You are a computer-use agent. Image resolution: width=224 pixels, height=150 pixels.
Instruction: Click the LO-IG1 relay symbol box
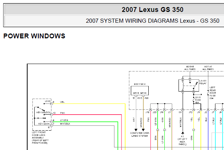coord(189,85)
